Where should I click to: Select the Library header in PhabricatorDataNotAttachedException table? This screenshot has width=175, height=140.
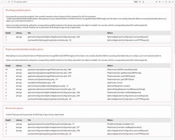(19, 66)
